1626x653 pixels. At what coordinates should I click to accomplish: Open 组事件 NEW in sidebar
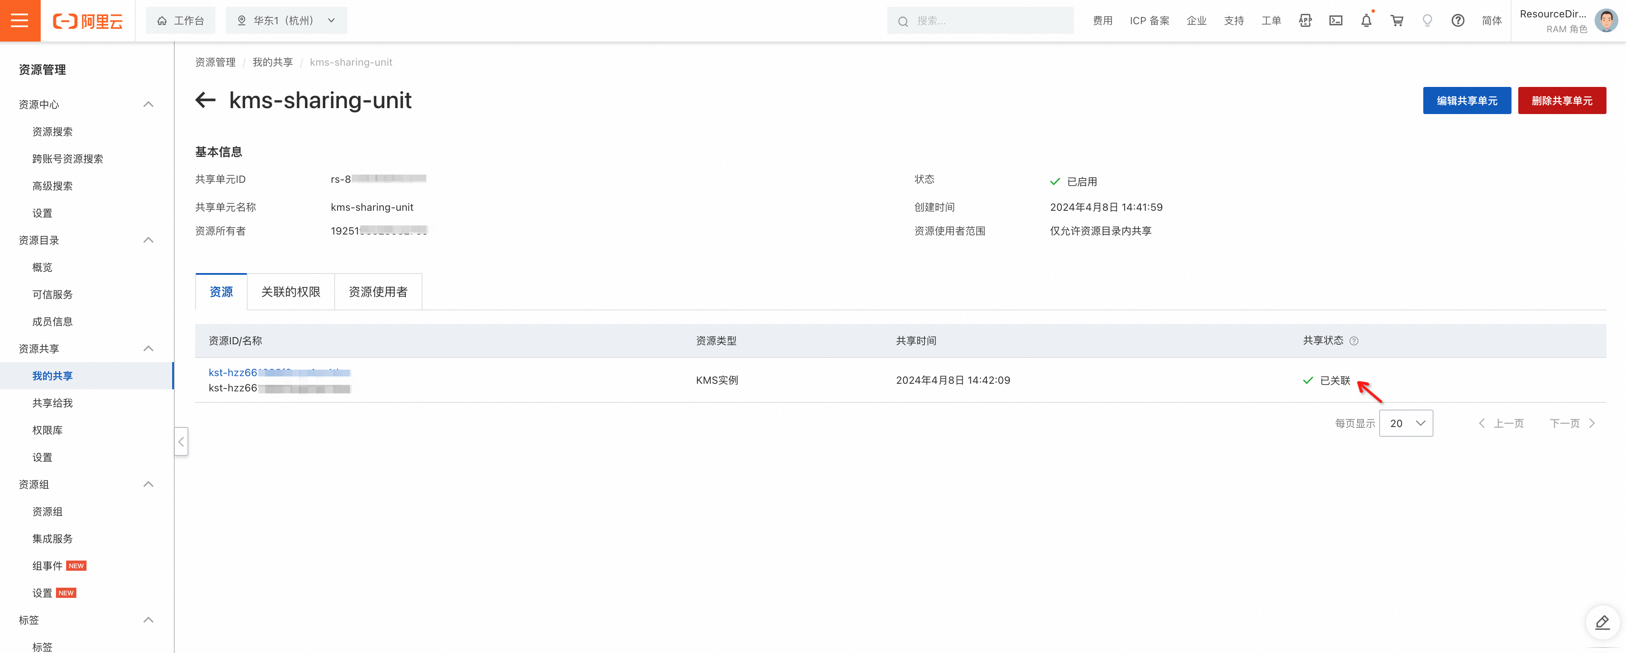coord(59,566)
